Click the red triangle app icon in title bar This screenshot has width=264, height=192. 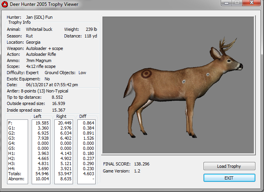point(5,4)
